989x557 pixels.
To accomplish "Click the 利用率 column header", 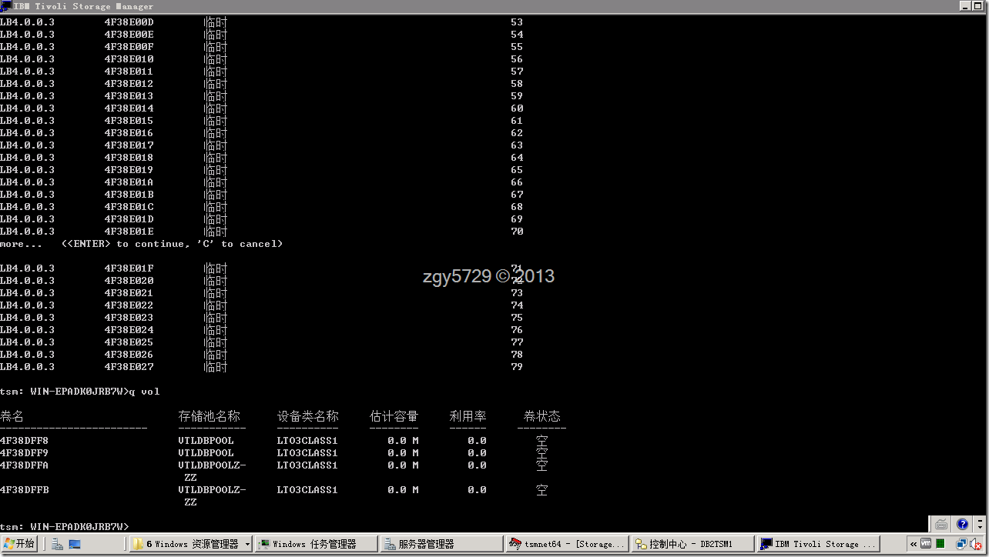I will point(468,416).
